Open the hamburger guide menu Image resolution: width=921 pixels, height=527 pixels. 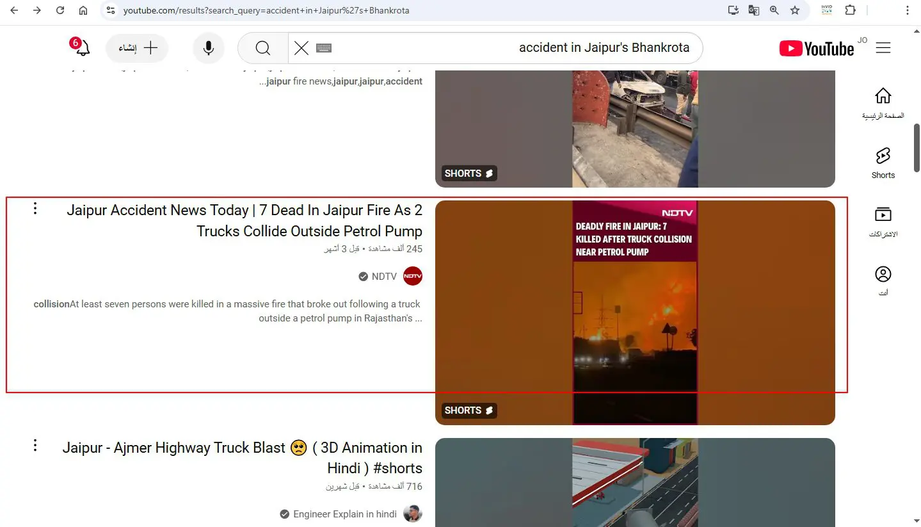[x=883, y=48]
